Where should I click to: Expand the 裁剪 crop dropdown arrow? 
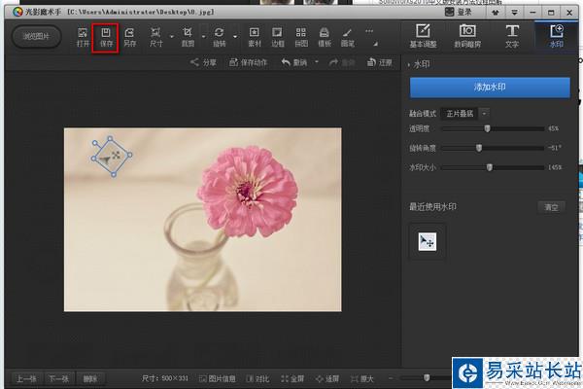pos(203,37)
